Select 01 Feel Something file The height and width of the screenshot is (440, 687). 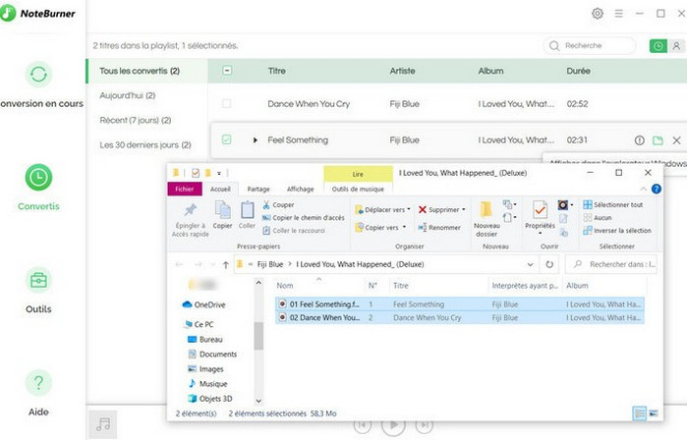click(x=460, y=303)
